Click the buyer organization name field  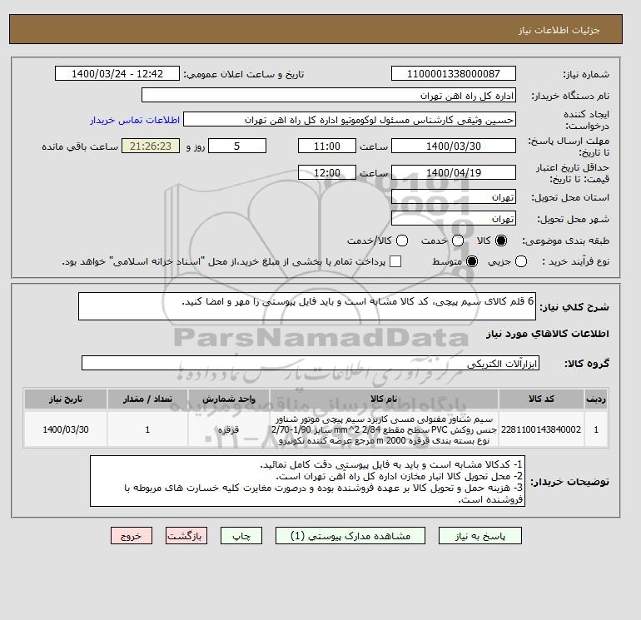(329, 95)
